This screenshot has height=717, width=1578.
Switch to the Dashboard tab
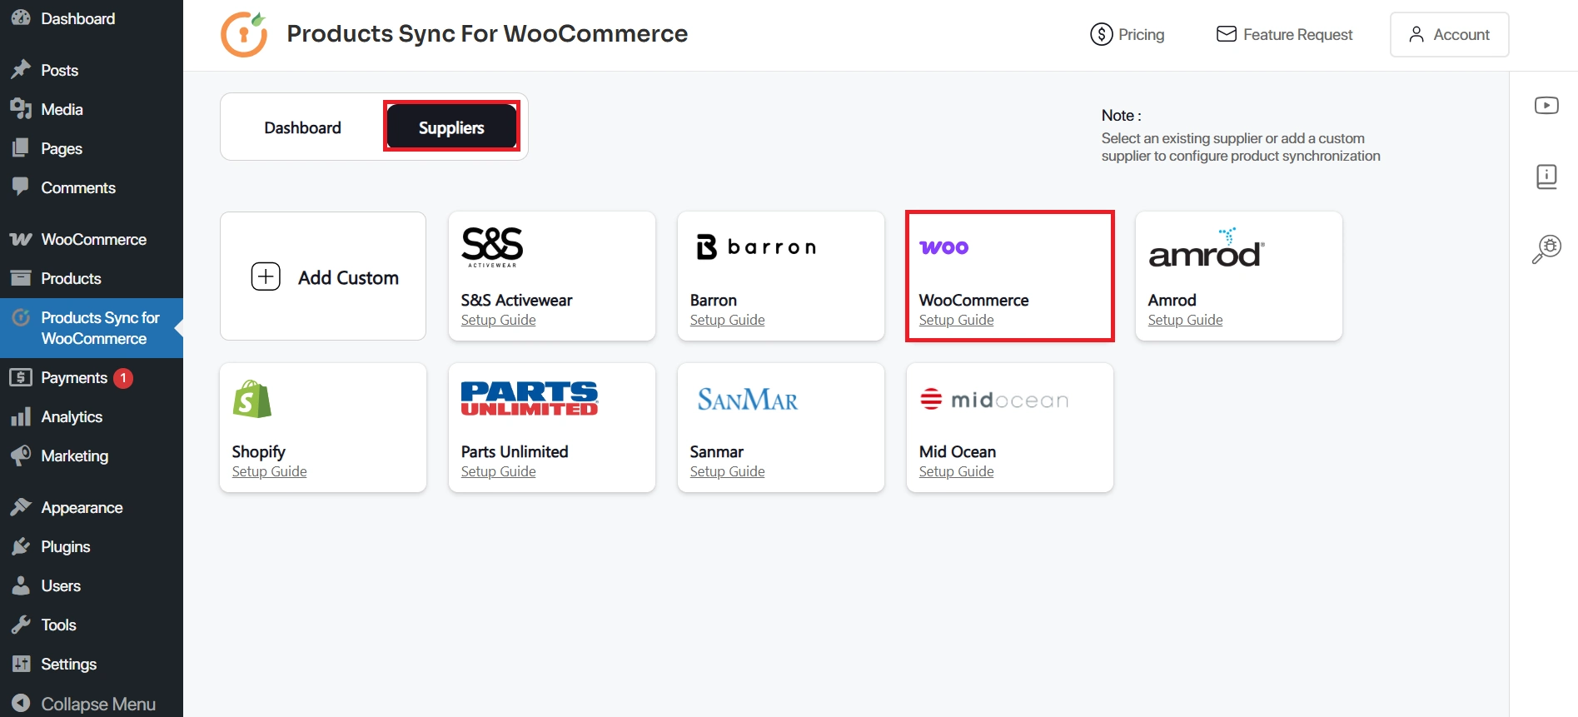tap(301, 127)
